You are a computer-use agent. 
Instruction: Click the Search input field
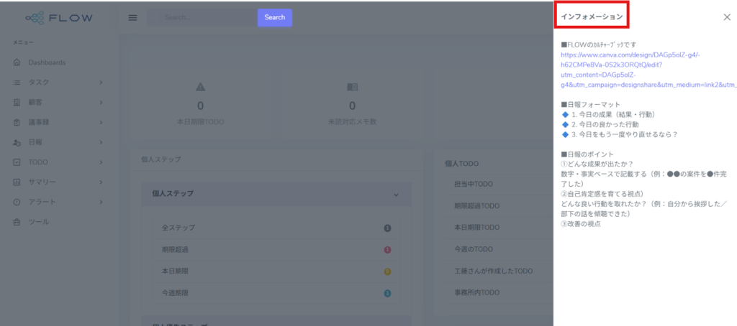pyautogui.click(x=202, y=17)
